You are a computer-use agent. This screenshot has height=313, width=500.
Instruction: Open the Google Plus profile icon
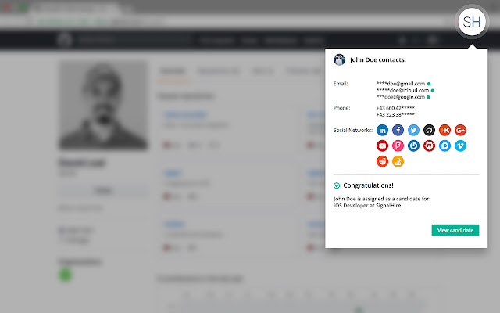point(460,130)
